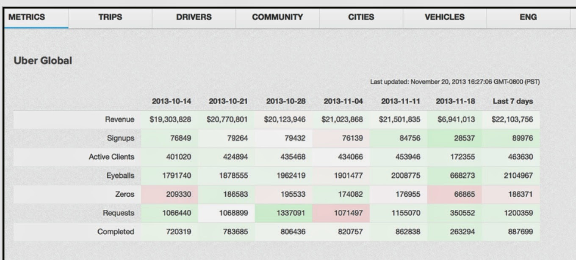
Task: Click the 2013-11-04 column header
Action: click(343, 101)
